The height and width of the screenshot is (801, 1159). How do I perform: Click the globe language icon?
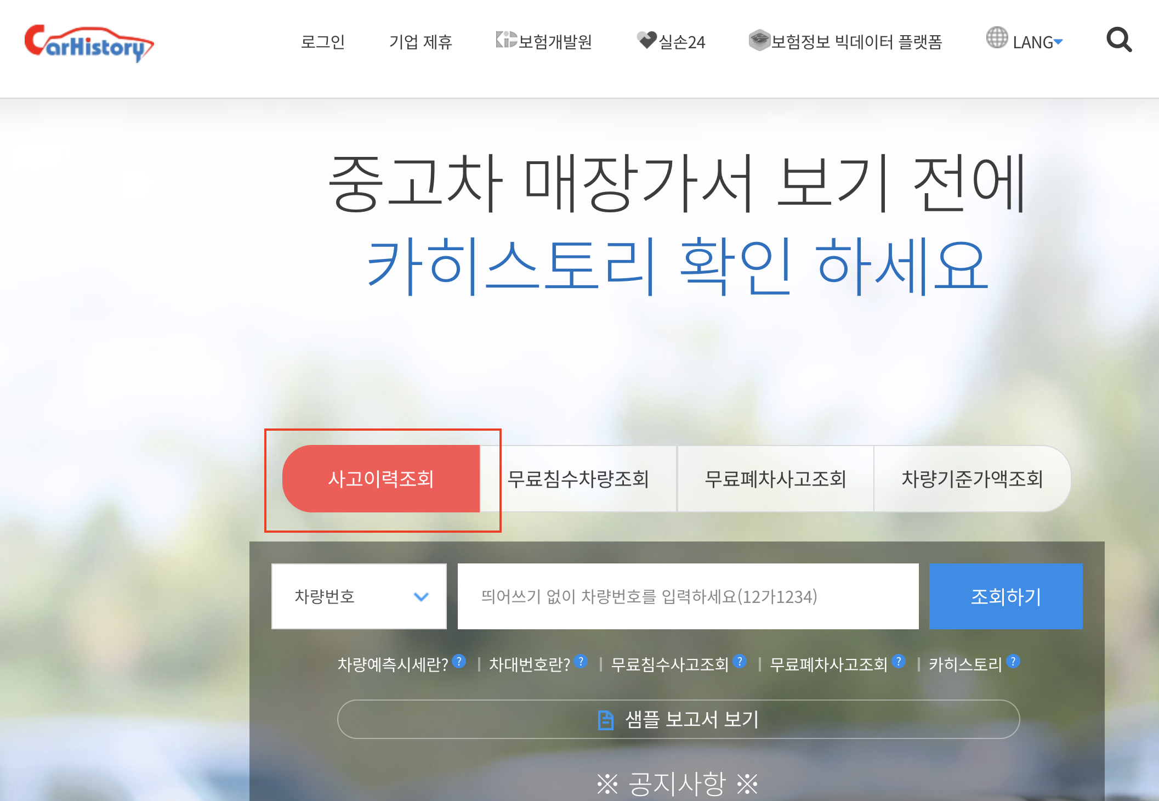(x=997, y=38)
